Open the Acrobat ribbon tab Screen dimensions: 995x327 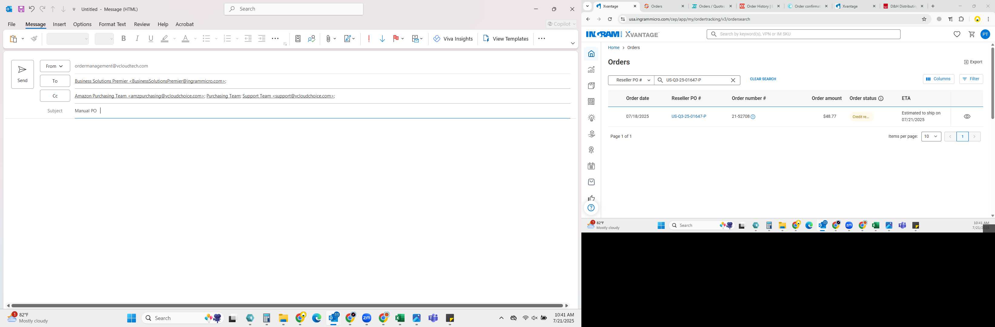coord(185,24)
